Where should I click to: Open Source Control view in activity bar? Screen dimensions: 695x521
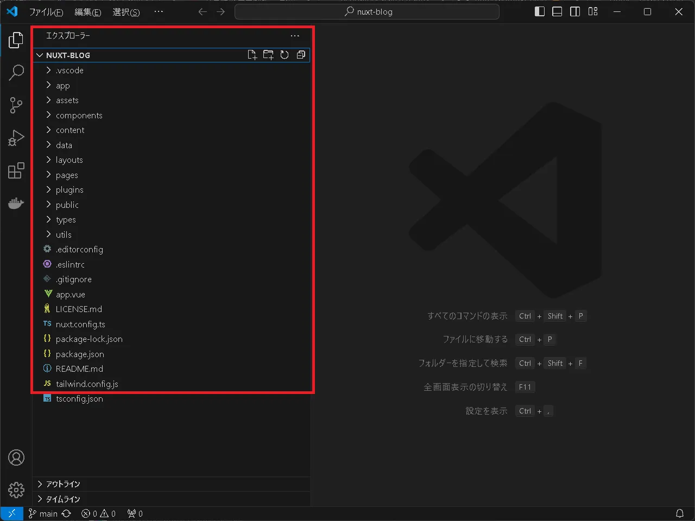pos(16,105)
